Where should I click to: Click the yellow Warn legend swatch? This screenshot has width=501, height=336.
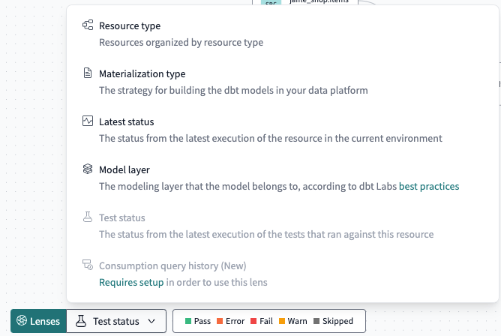282,321
